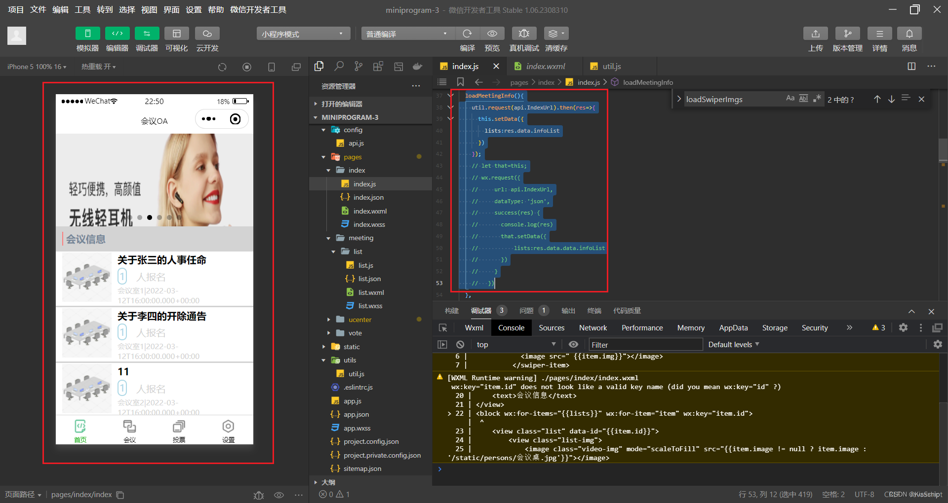Refresh the simulator
This screenshot has height=503, width=948.
[x=222, y=67]
